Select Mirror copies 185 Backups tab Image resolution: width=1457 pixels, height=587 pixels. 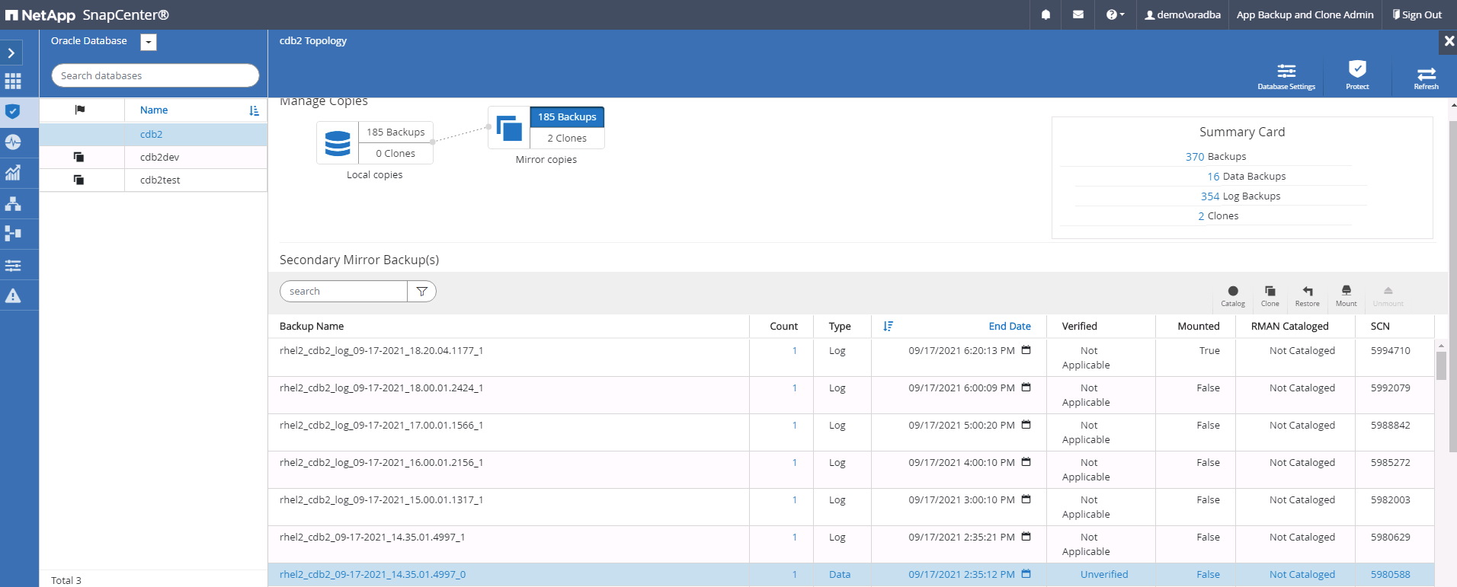567,117
